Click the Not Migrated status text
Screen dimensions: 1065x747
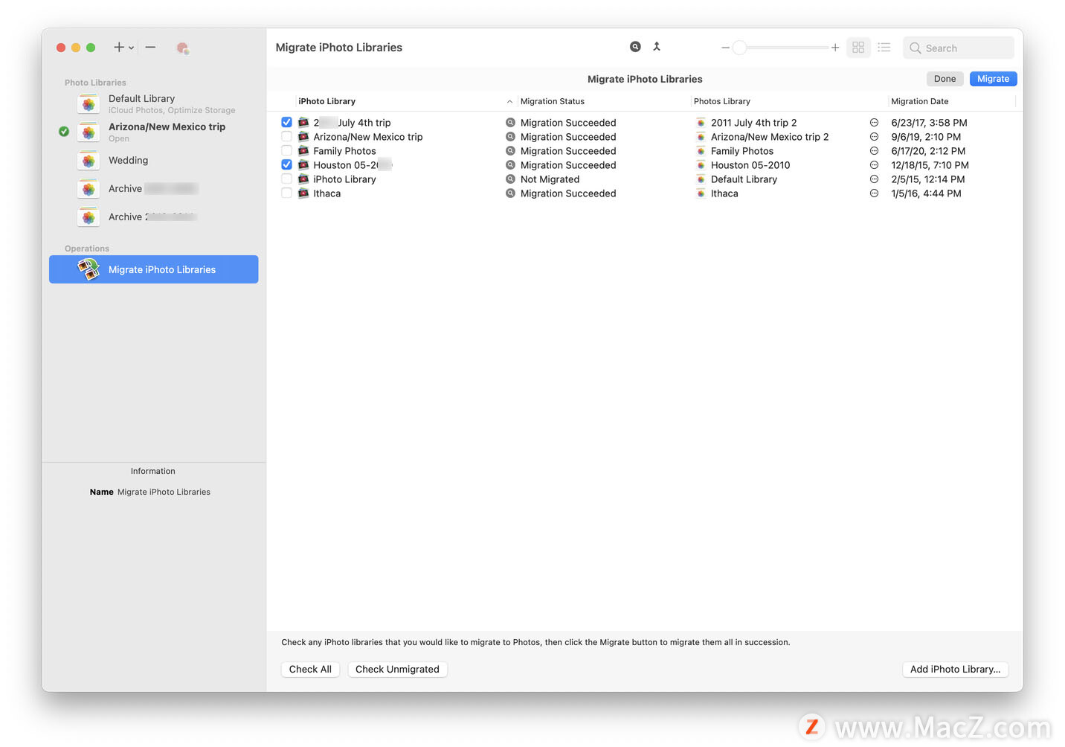click(x=550, y=179)
